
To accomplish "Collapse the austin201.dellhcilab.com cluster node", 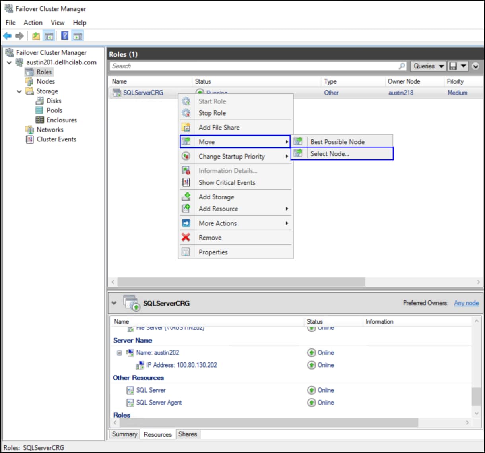I will tap(10, 62).
